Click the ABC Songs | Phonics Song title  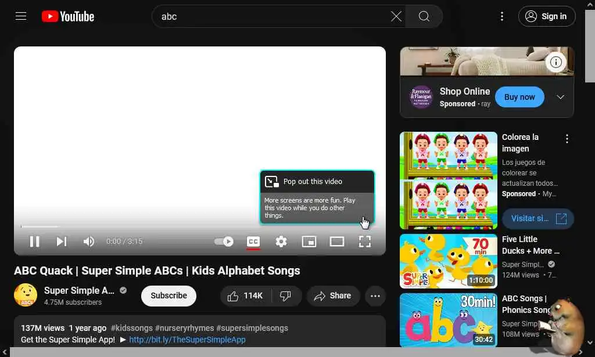[x=526, y=304]
